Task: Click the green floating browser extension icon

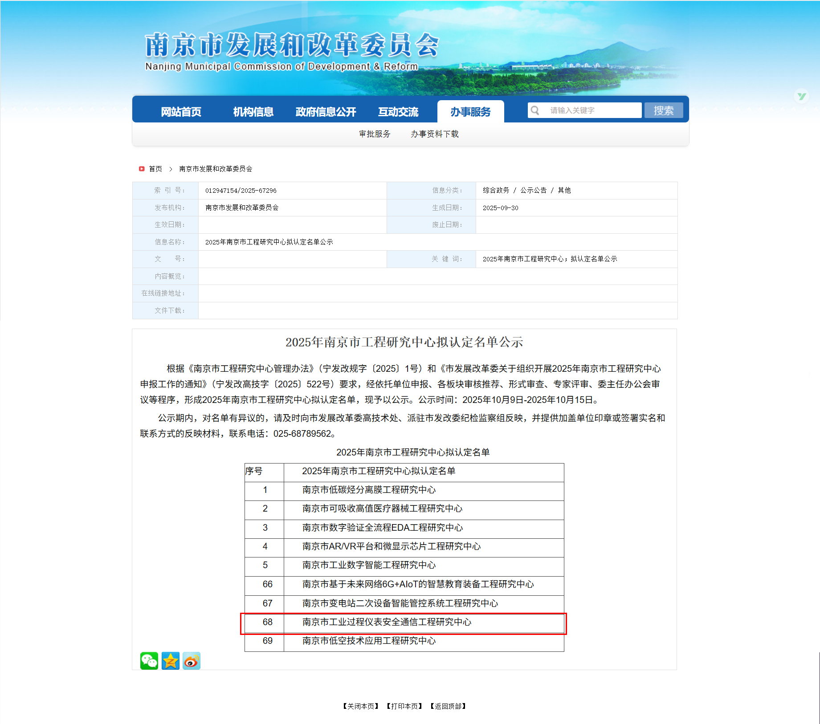Action: pyautogui.click(x=802, y=96)
